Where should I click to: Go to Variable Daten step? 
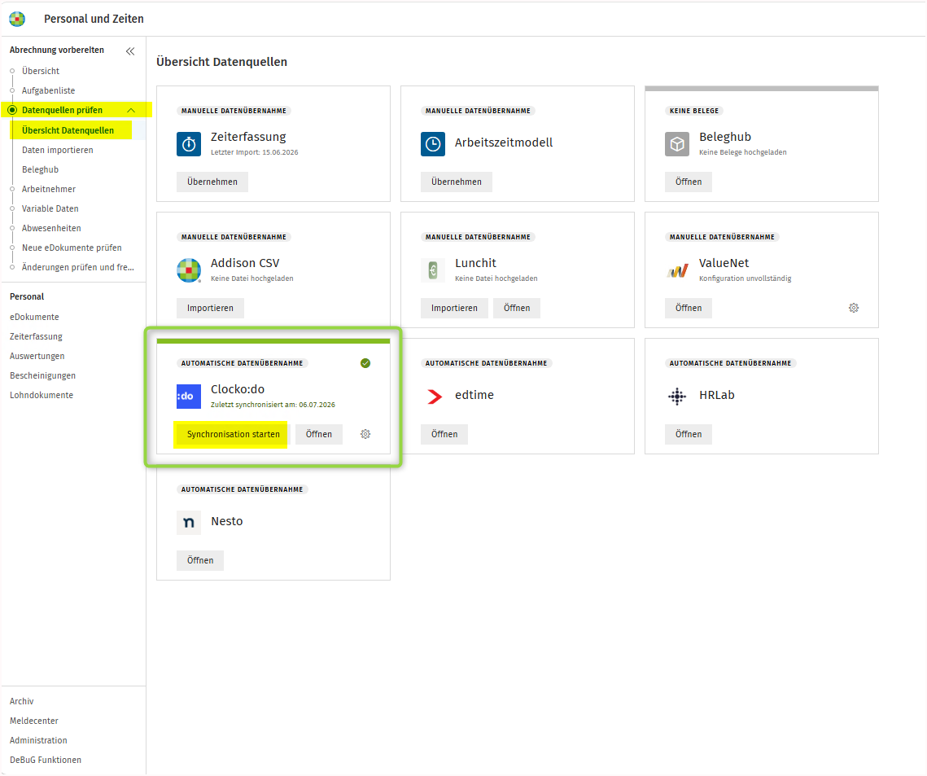(x=50, y=208)
